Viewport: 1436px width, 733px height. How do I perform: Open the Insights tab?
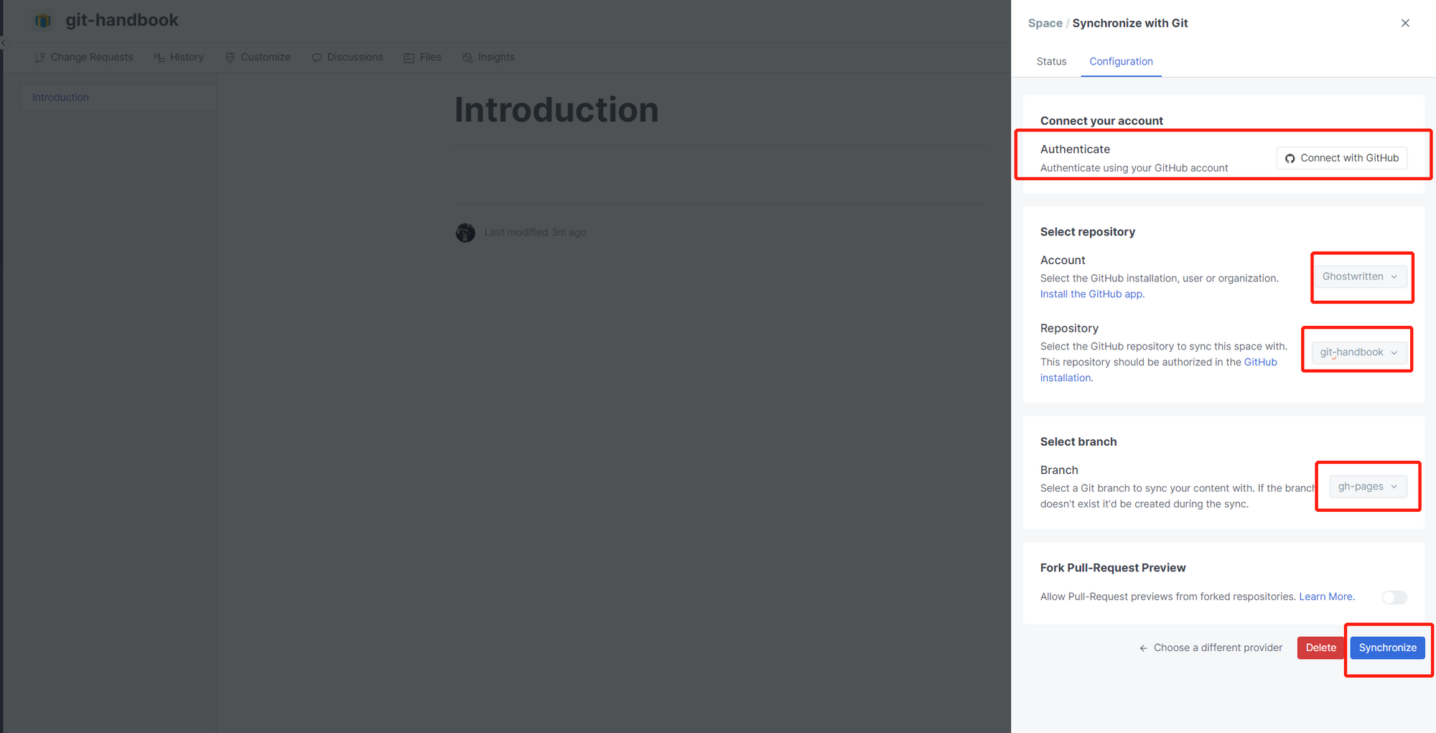tap(488, 57)
